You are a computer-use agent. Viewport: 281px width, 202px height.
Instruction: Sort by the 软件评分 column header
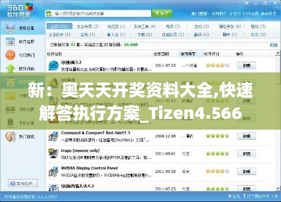[x=211, y=54]
